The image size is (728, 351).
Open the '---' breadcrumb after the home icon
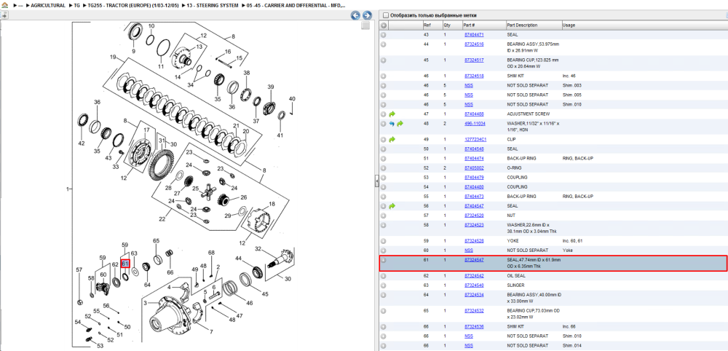(x=20, y=6)
